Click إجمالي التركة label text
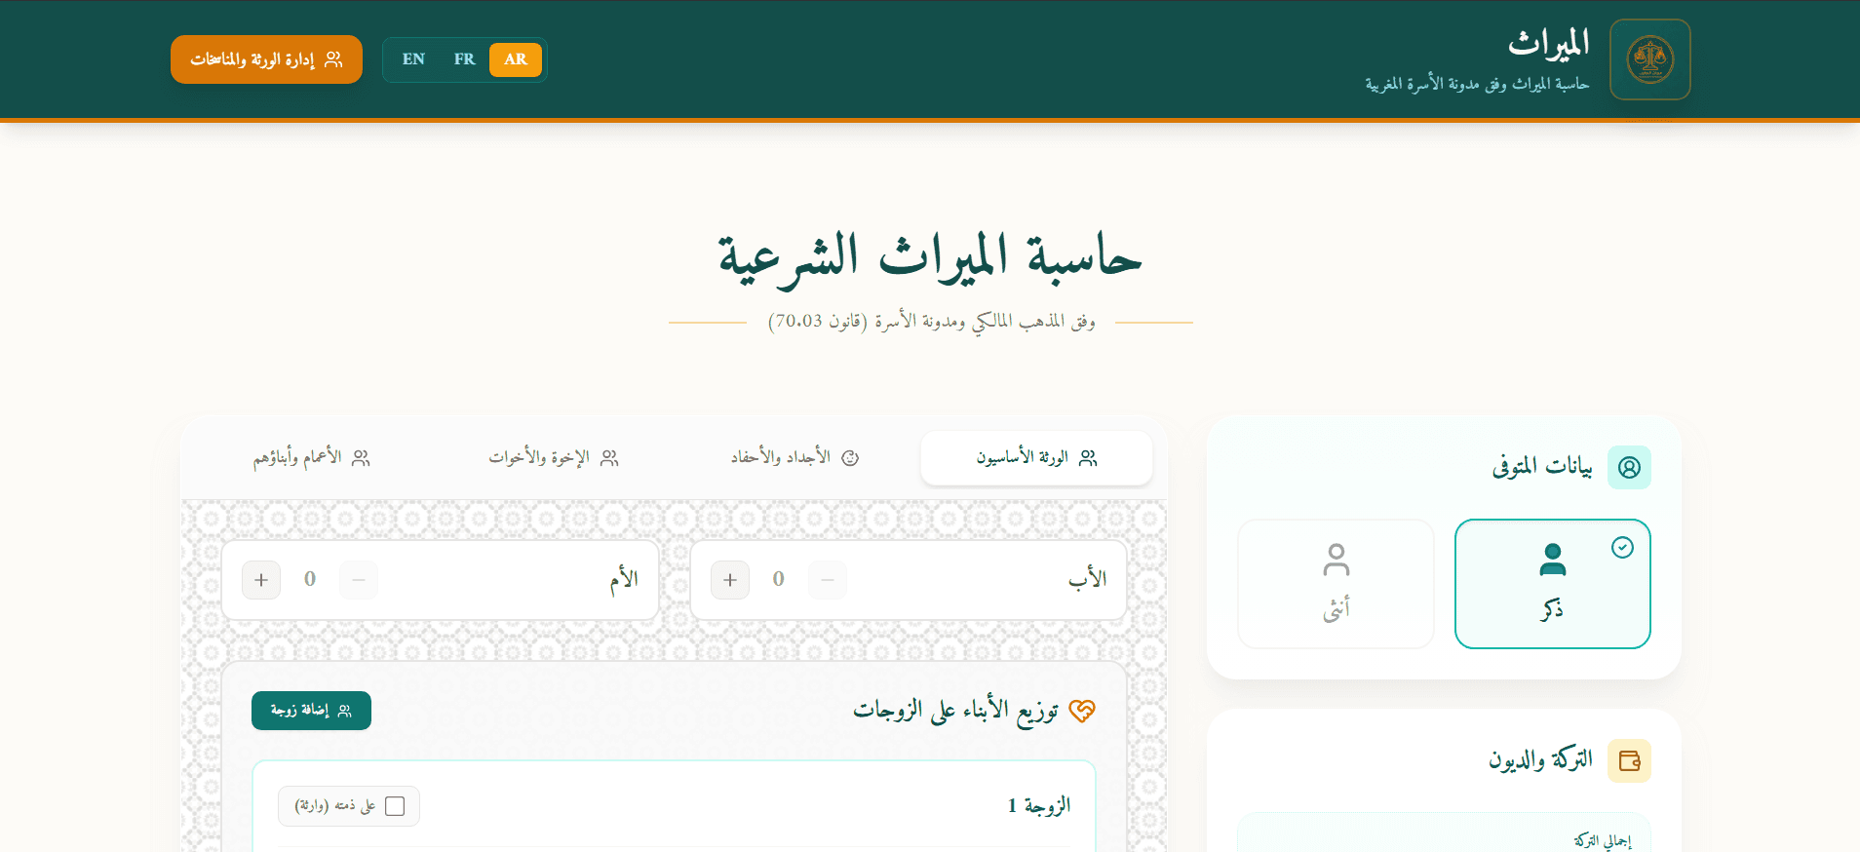The image size is (1860, 852). [x=1602, y=840]
